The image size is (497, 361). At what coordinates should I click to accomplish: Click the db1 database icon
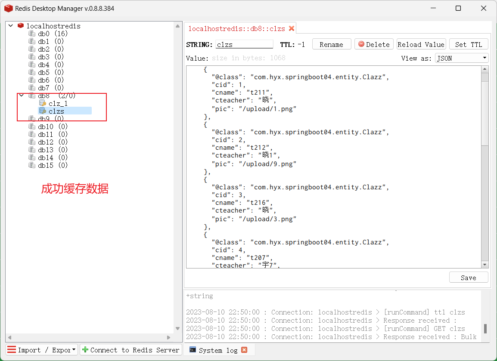pos(32,41)
